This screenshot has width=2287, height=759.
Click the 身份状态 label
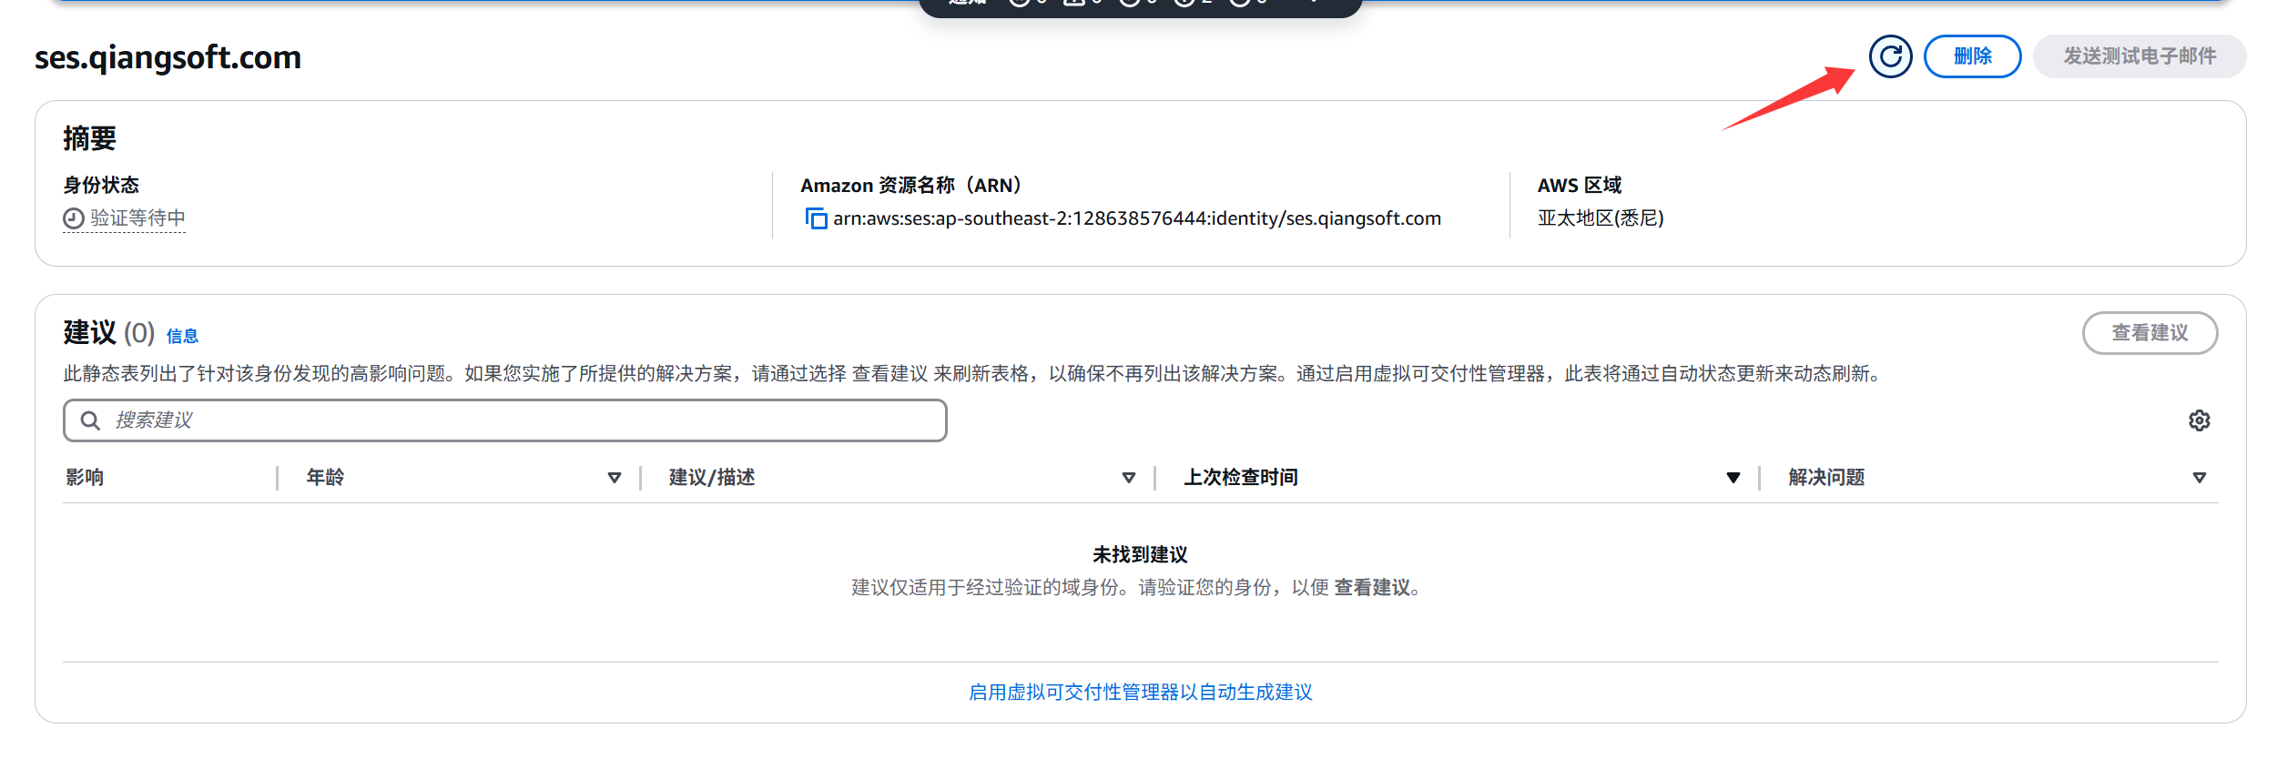pyautogui.click(x=101, y=185)
